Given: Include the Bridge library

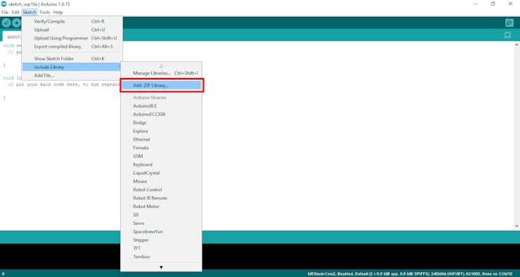Looking at the screenshot, I should pyautogui.click(x=161, y=123).
